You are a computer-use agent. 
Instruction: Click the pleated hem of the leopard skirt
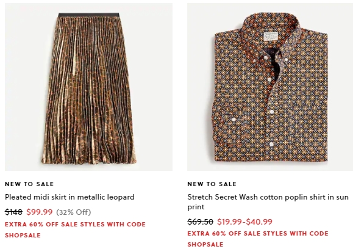point(89,157)
